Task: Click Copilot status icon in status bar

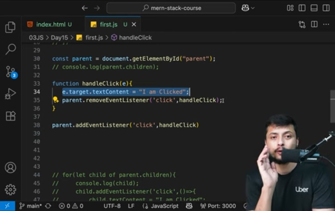Action: pyautogui.click(x=189, y=206)
